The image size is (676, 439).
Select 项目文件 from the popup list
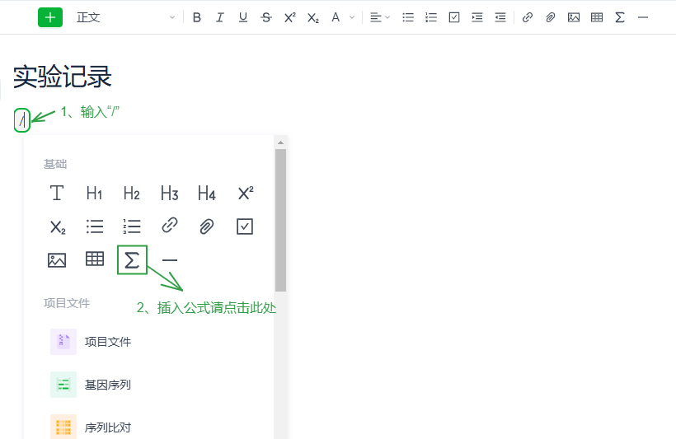pos(107,342)
